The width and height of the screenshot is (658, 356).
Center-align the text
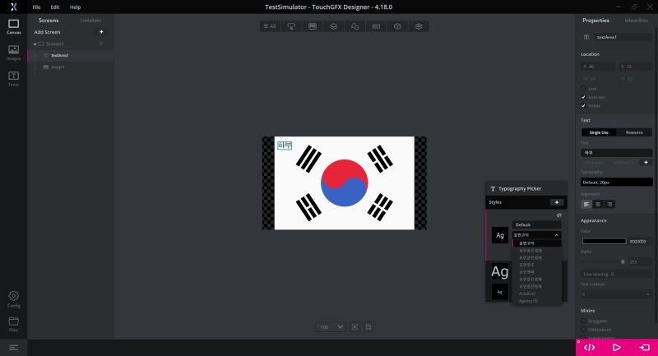click(x=598, y=204)
